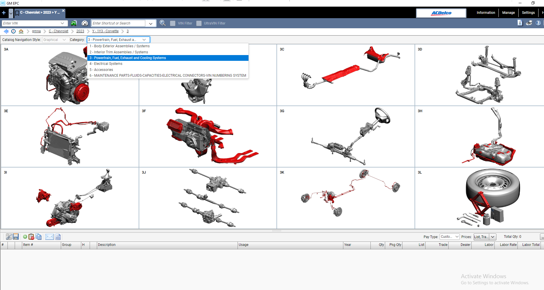The width and height of the screenshot is (544, 290).
Task: Open the 3E radiator cooling thumbnail
Action: pos(70,136)
